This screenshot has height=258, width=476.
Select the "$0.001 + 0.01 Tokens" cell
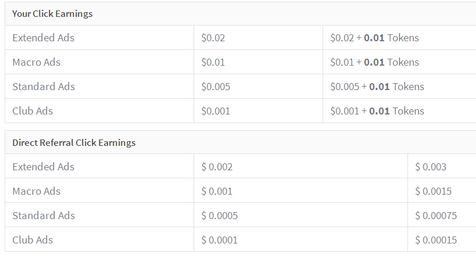click(377, 111)
